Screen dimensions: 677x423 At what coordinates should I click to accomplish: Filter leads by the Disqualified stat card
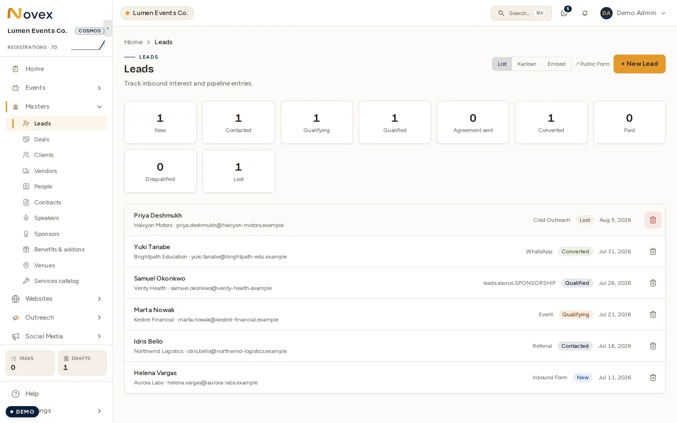160,171
